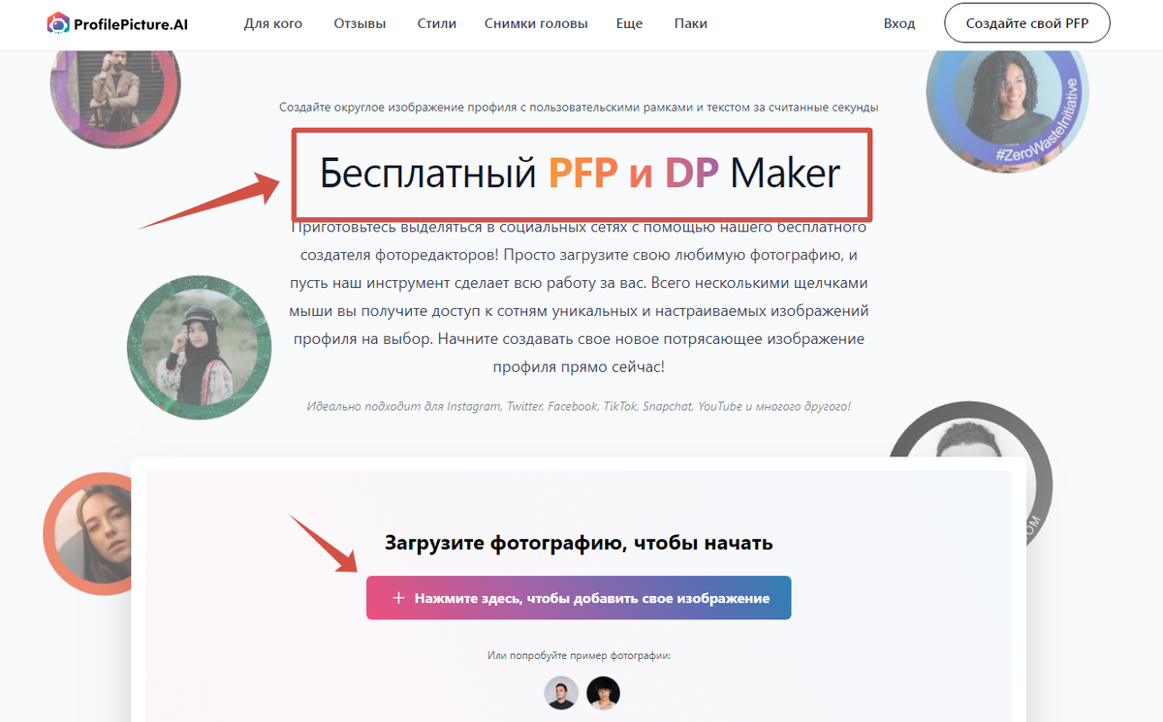Image resolution: width=1163 pixels, height=722 pixels.
Task: Select "Снимки головы" in the navigation
Action: tap(536, 23)
